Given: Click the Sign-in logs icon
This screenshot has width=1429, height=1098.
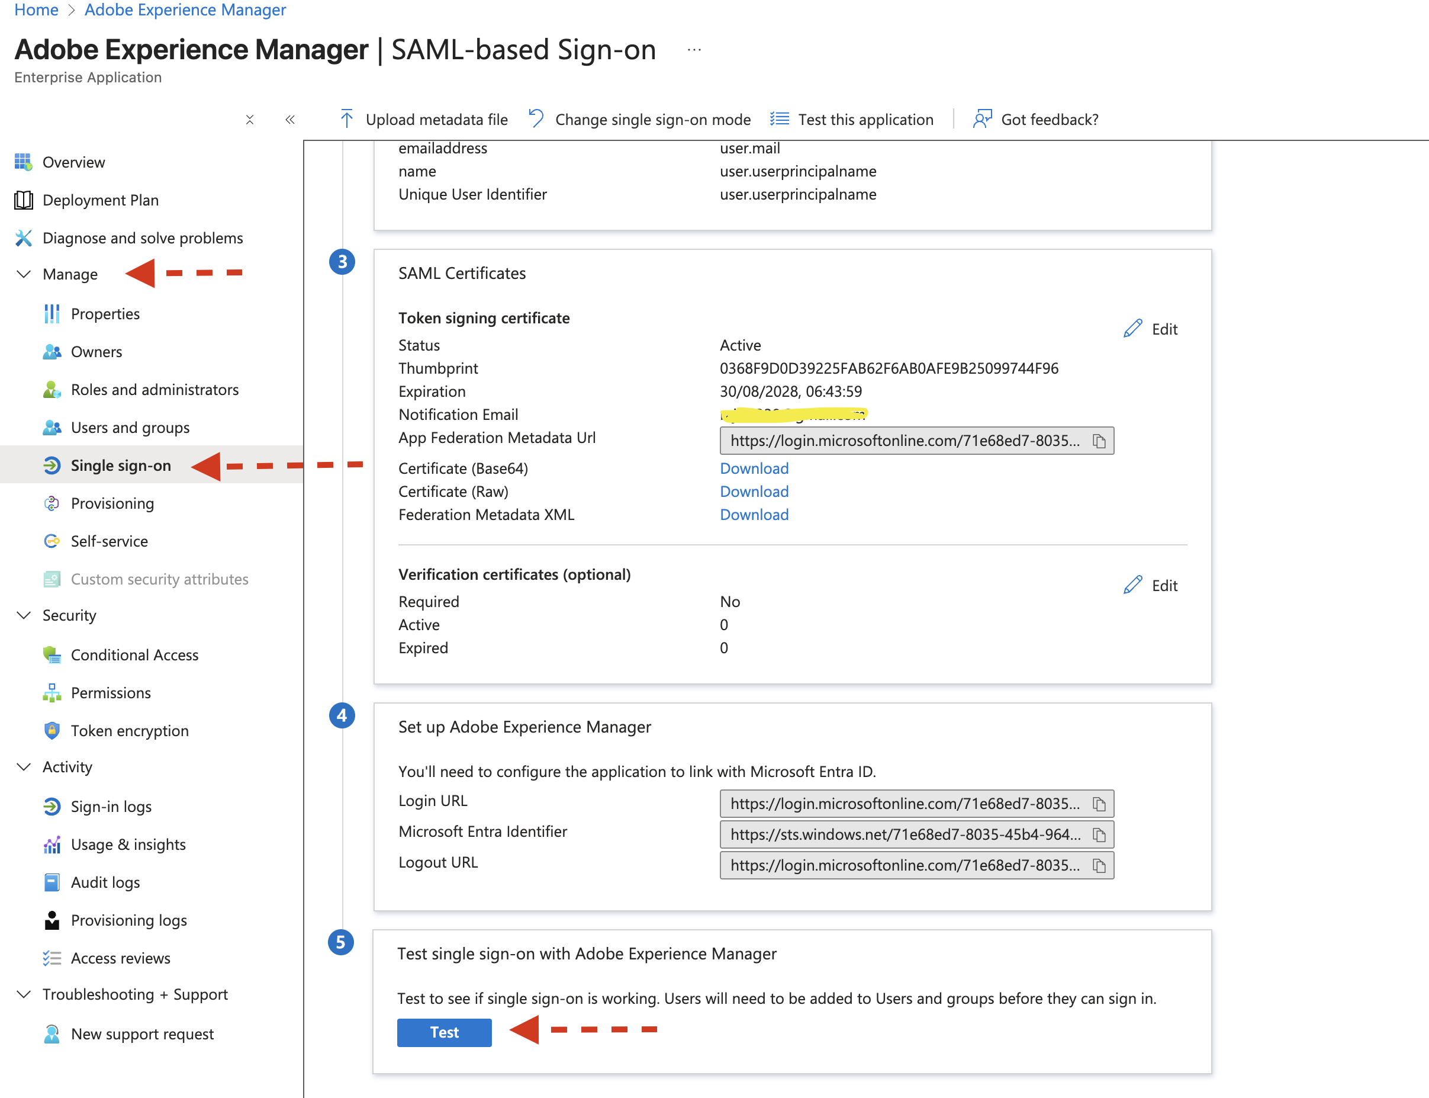Looking at the screenshot, I should 52,807.
